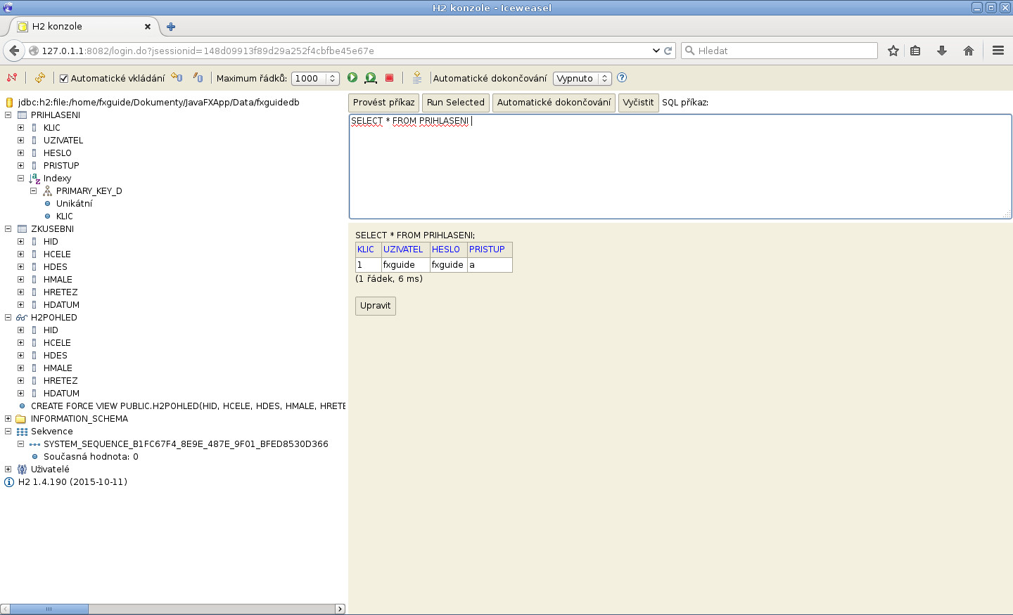Click the tree panel horizontal scrollbar thumb
The image size is (1013, 615).
[49, 609]
